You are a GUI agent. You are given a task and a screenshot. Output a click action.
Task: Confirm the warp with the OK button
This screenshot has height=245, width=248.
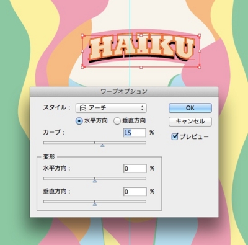click(190, 108)
